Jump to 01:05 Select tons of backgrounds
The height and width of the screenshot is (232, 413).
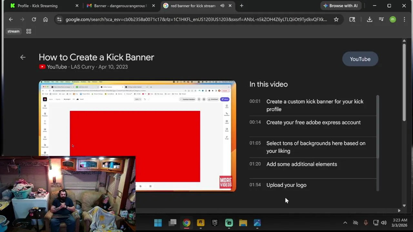pos(312,147)
